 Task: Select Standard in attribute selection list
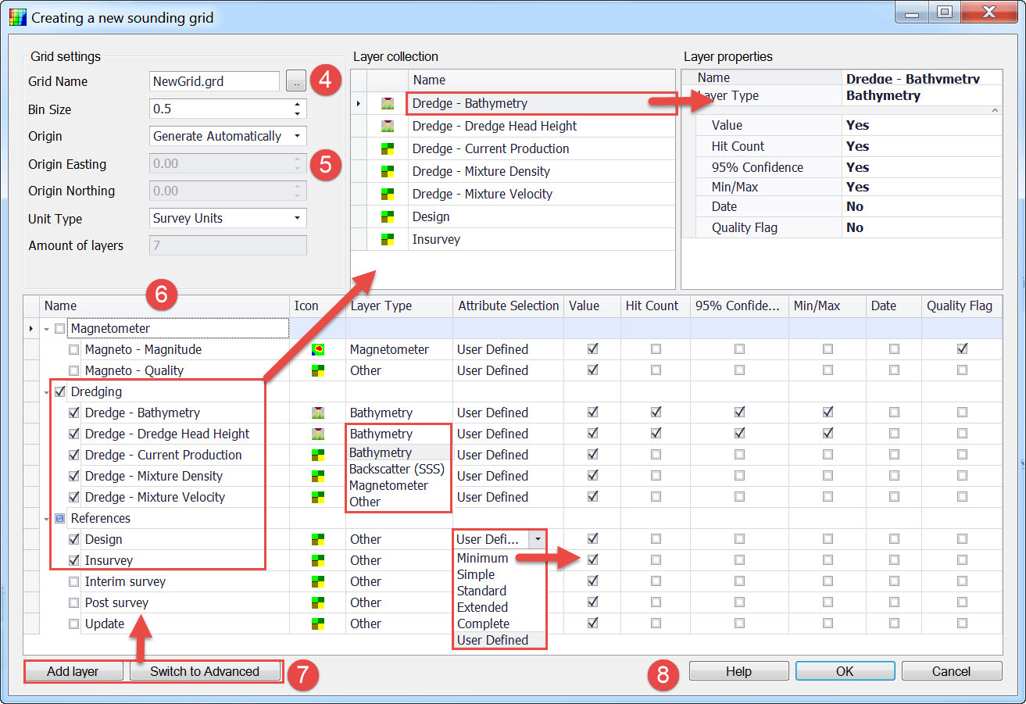(x=481, y=591)
